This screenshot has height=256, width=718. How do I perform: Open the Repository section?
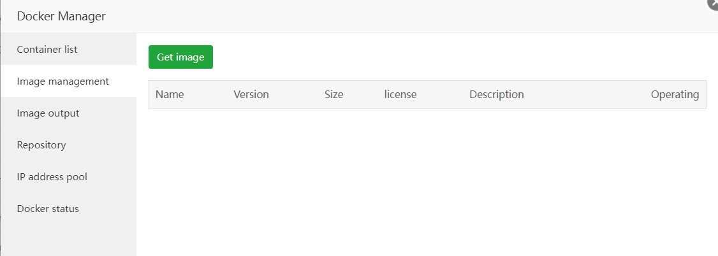pos(41,145)
